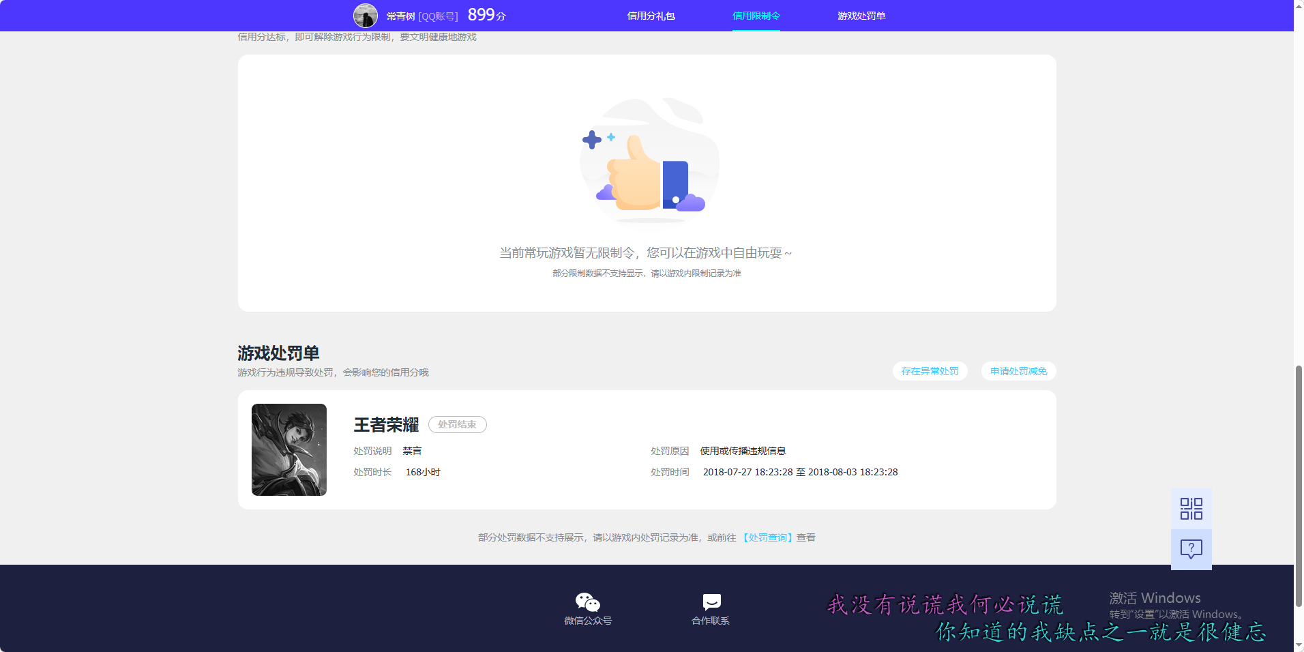This screenshot has width=1304, height=652.
Task: Click the scrollbar up arrow
Action: (1298, 5)
